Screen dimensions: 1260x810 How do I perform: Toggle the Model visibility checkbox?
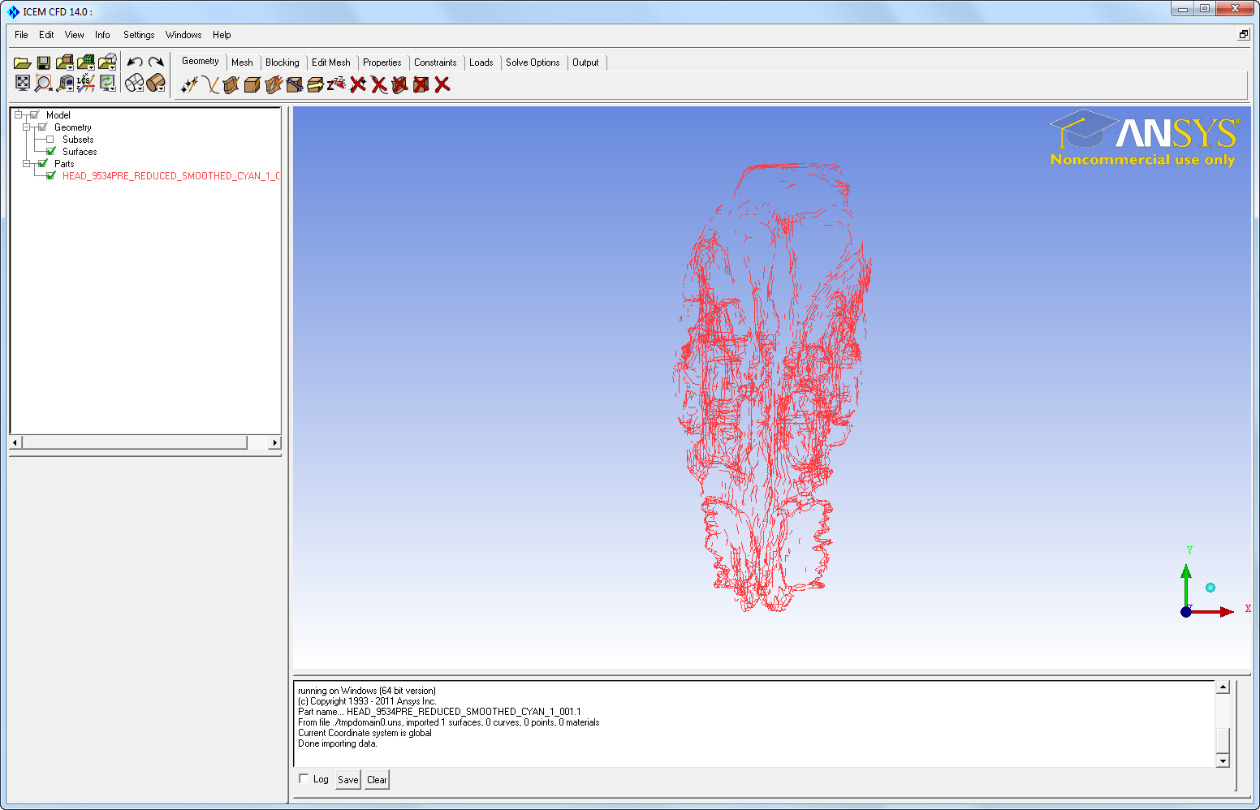[x=34, y=115]
